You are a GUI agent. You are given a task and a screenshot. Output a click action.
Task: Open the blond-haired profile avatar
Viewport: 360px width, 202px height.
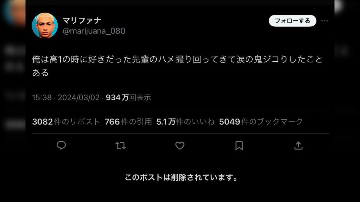[45, 25]
